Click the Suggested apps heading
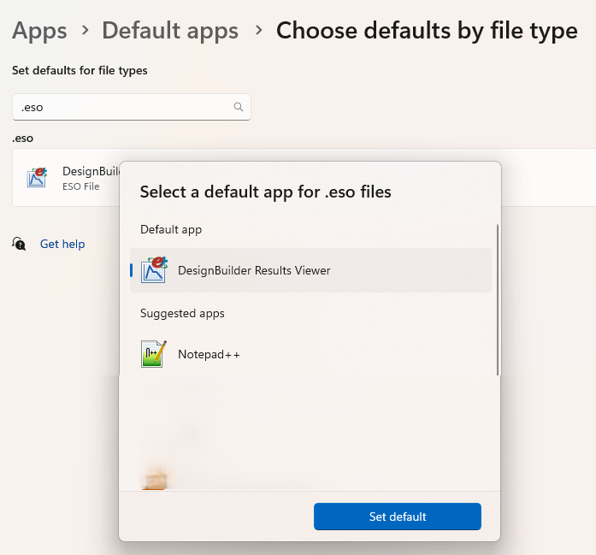The width and height of the screenshot is (596, 555). 182,313
